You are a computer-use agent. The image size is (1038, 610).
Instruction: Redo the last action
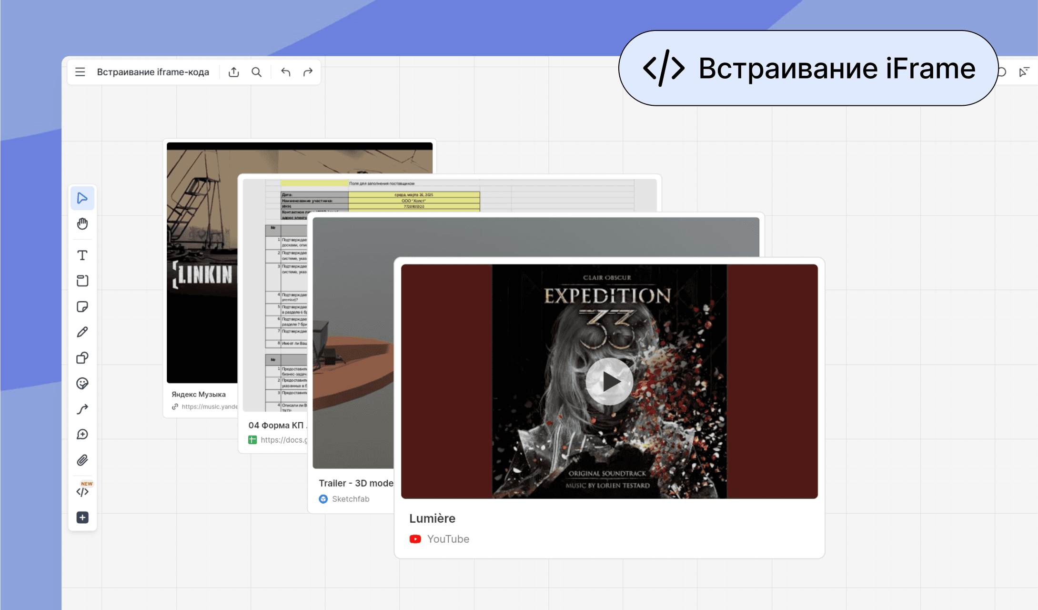pyautogui.click(x=308, y=72)
